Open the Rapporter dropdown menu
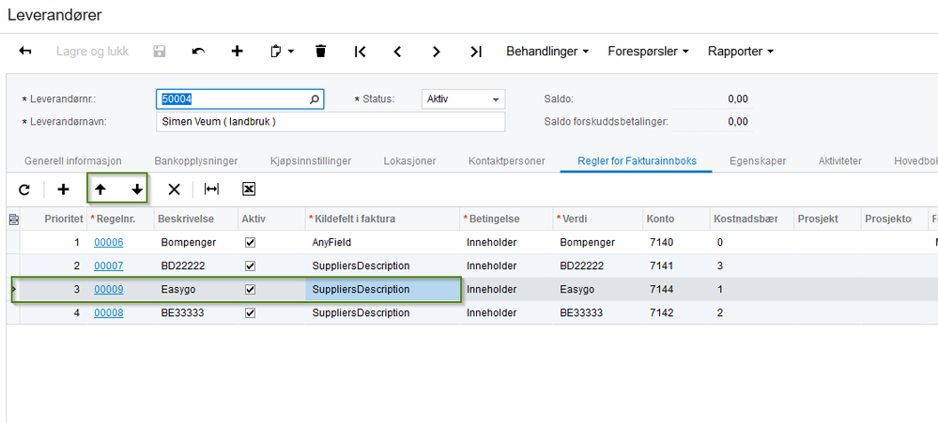This screenshot has width=938, height=423. coord(741,52)
